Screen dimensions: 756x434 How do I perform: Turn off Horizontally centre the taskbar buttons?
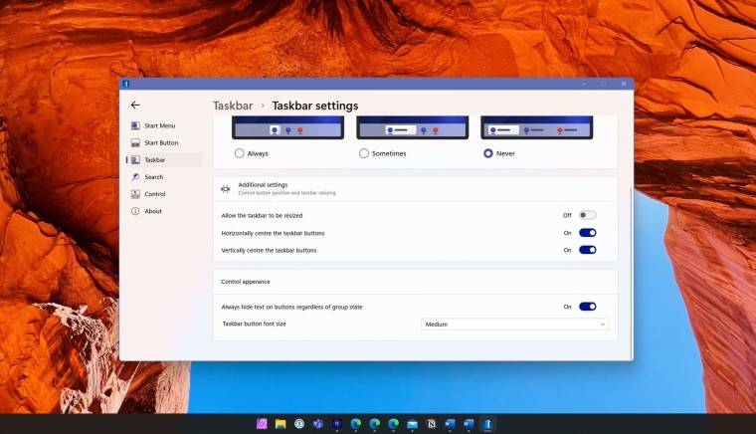tap(587, 233)
